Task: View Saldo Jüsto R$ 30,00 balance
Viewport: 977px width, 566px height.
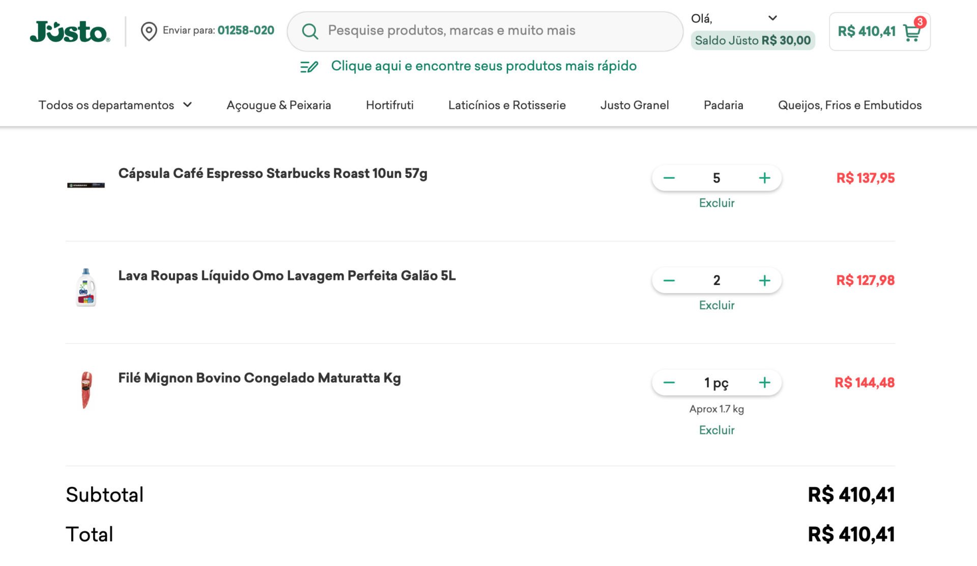Action: coord(753,41)
